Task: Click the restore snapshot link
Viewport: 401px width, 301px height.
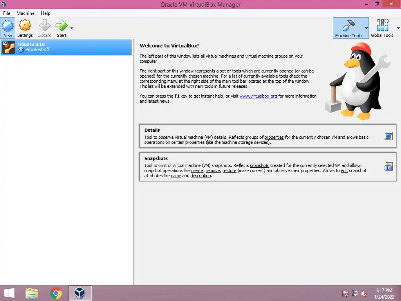Action: (x=229, y=170)
